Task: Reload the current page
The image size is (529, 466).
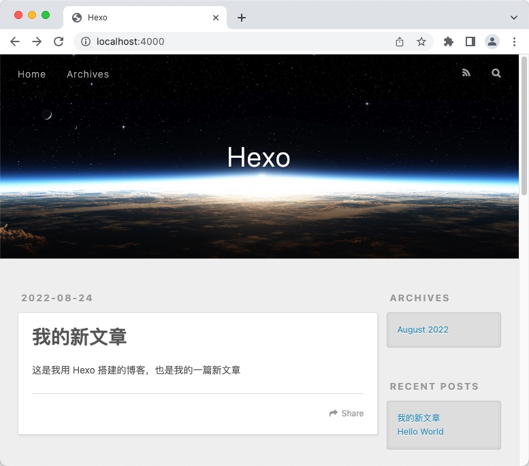Action: tap(59, 41)
